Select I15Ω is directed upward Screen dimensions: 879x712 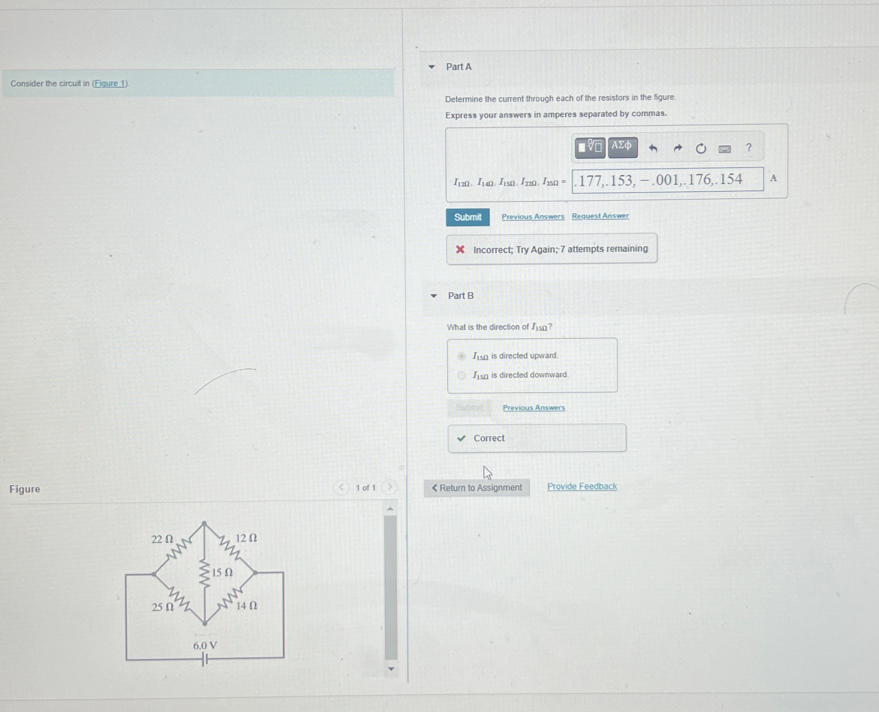click(461, 356)
